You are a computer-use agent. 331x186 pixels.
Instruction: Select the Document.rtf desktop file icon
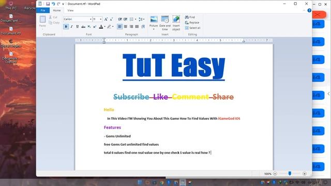(11, 30)
